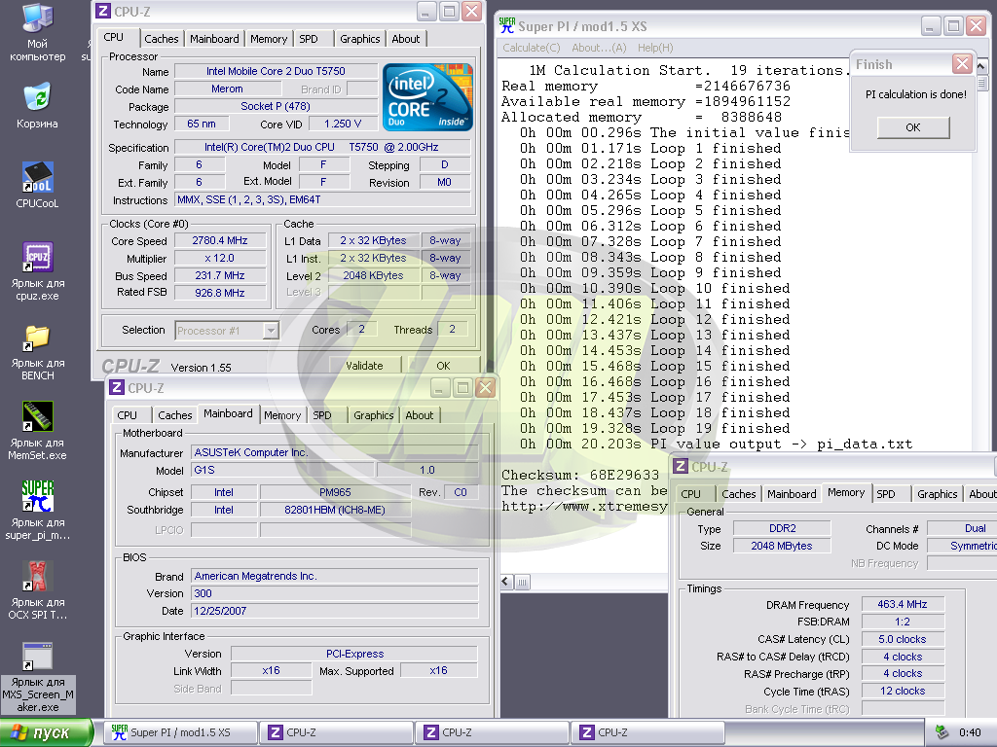
Task: Click the BIOS date 12/25/2007 field
Action: (335, 611)
